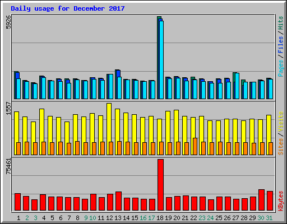Click the green day 31 axis label

(269, 218)
